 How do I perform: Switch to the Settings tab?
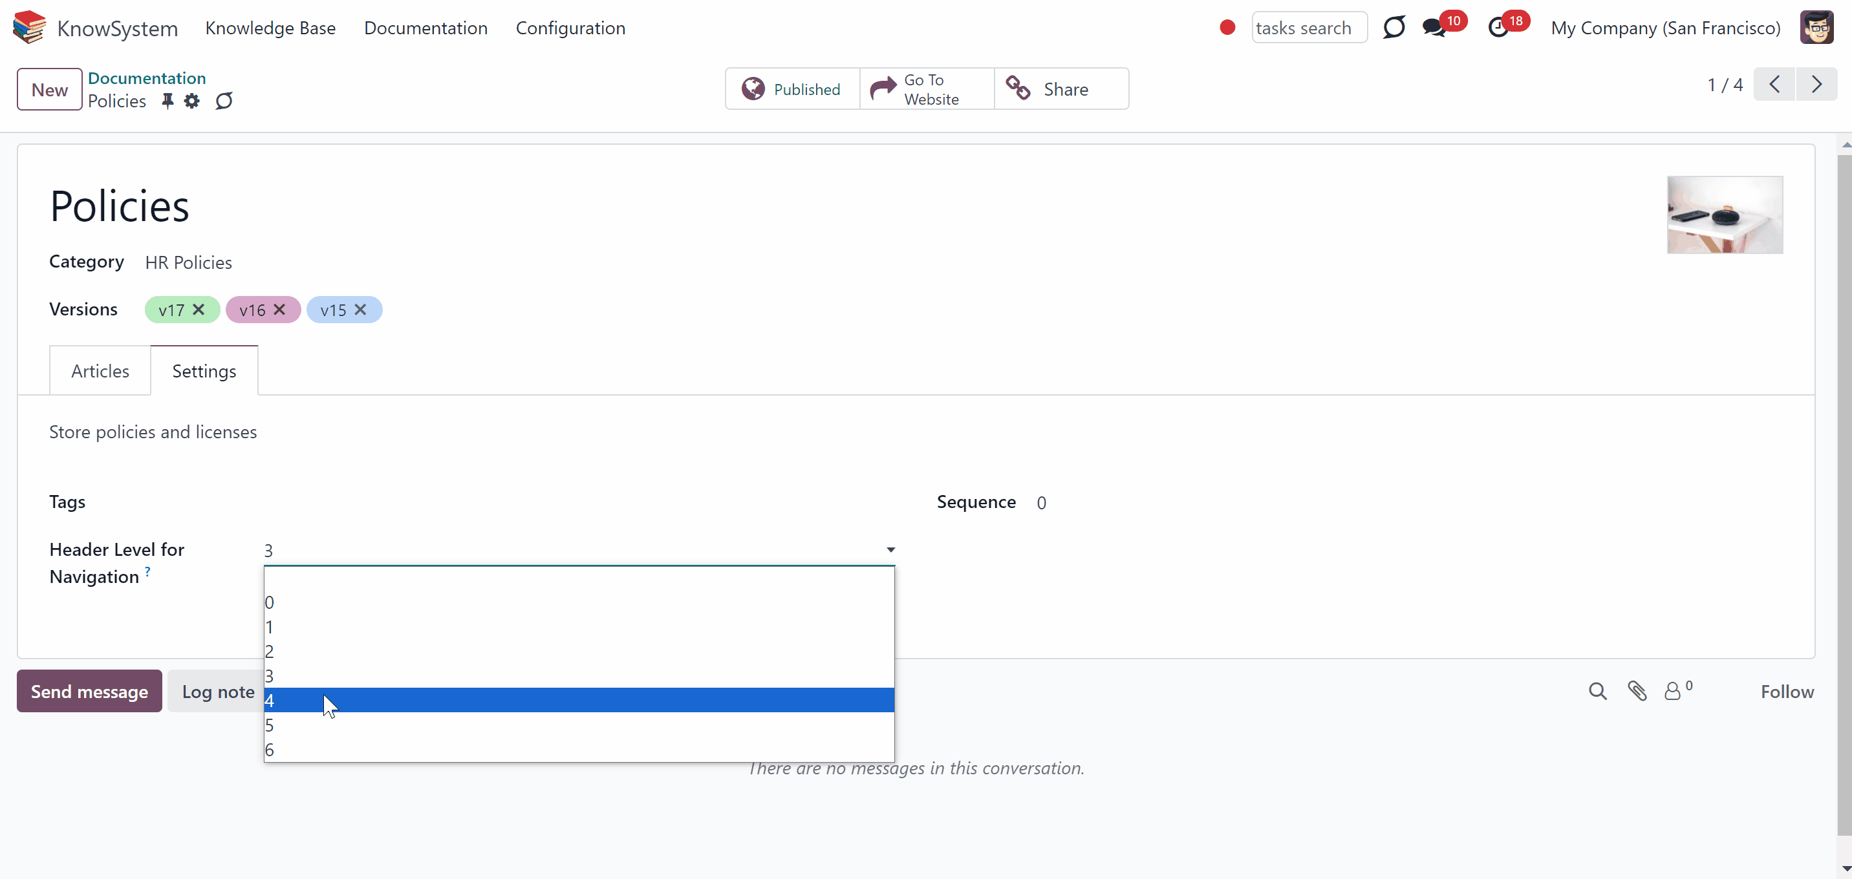pos(204,371)
